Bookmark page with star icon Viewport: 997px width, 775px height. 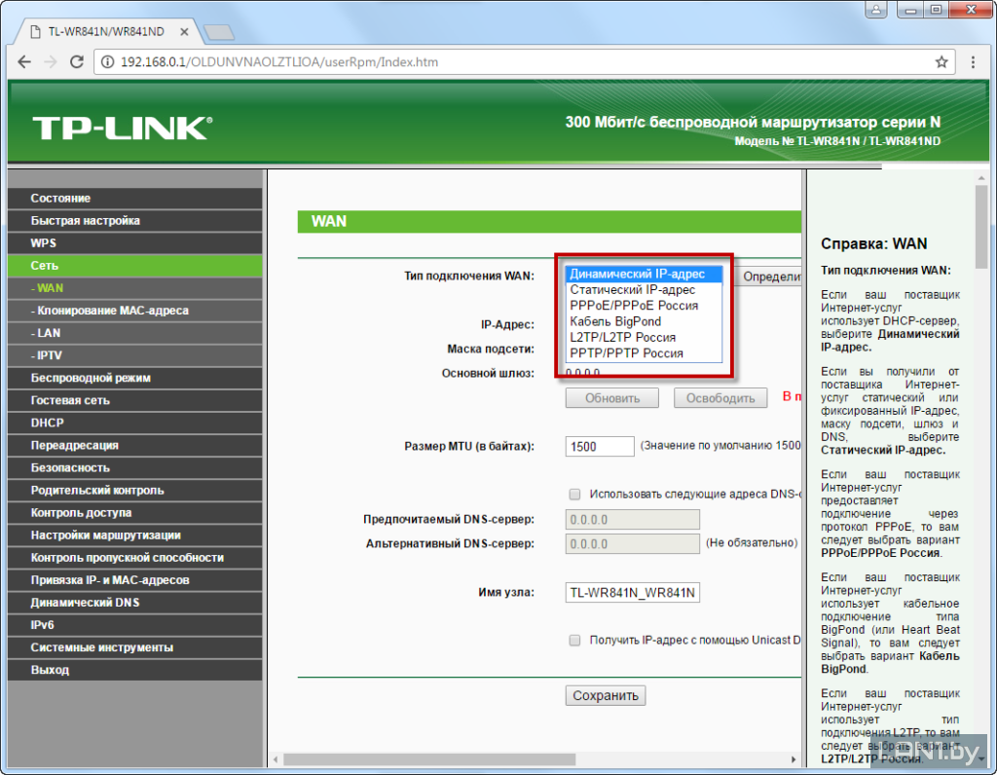pos(942,62)
